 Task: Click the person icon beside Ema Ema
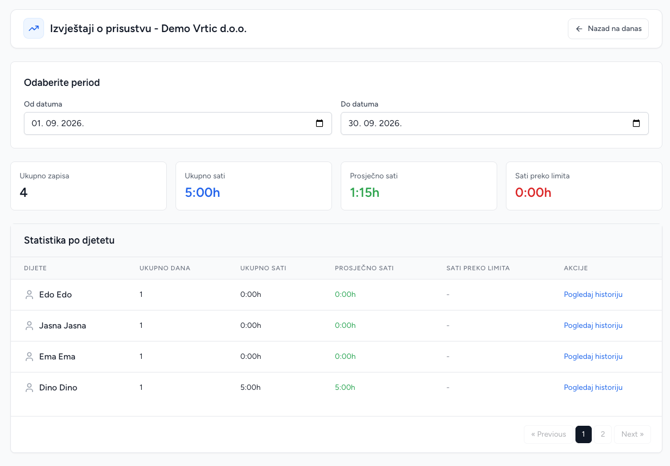(29, 357)
